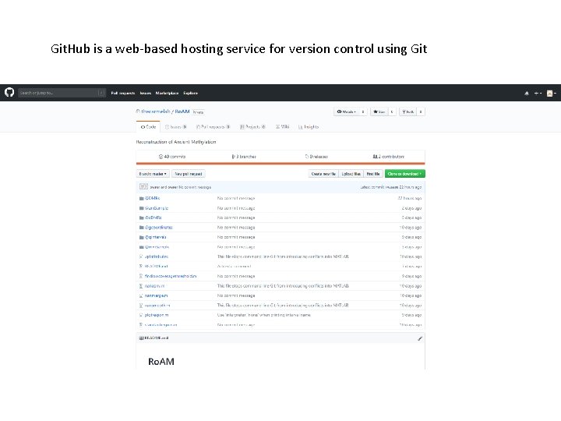Star the repository

click(x=379, y=111)
